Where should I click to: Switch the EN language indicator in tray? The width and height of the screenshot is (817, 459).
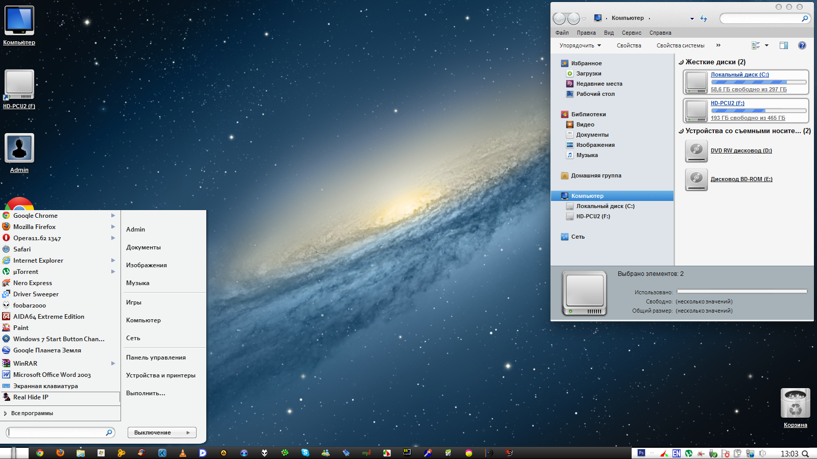[676, 453]
